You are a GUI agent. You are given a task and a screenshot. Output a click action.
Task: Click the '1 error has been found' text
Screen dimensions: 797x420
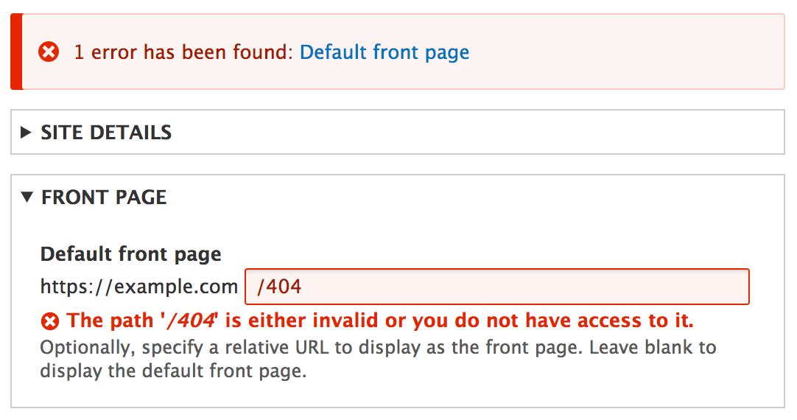[183, 52]
